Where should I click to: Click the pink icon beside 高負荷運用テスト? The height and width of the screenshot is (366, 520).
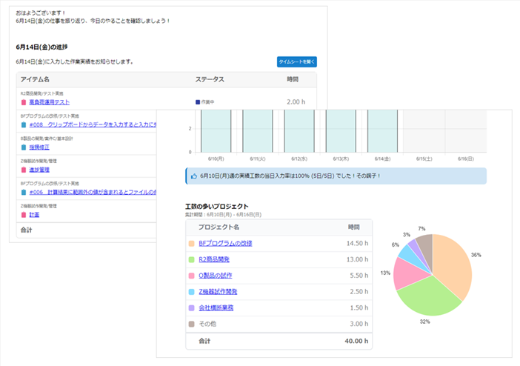24,102
